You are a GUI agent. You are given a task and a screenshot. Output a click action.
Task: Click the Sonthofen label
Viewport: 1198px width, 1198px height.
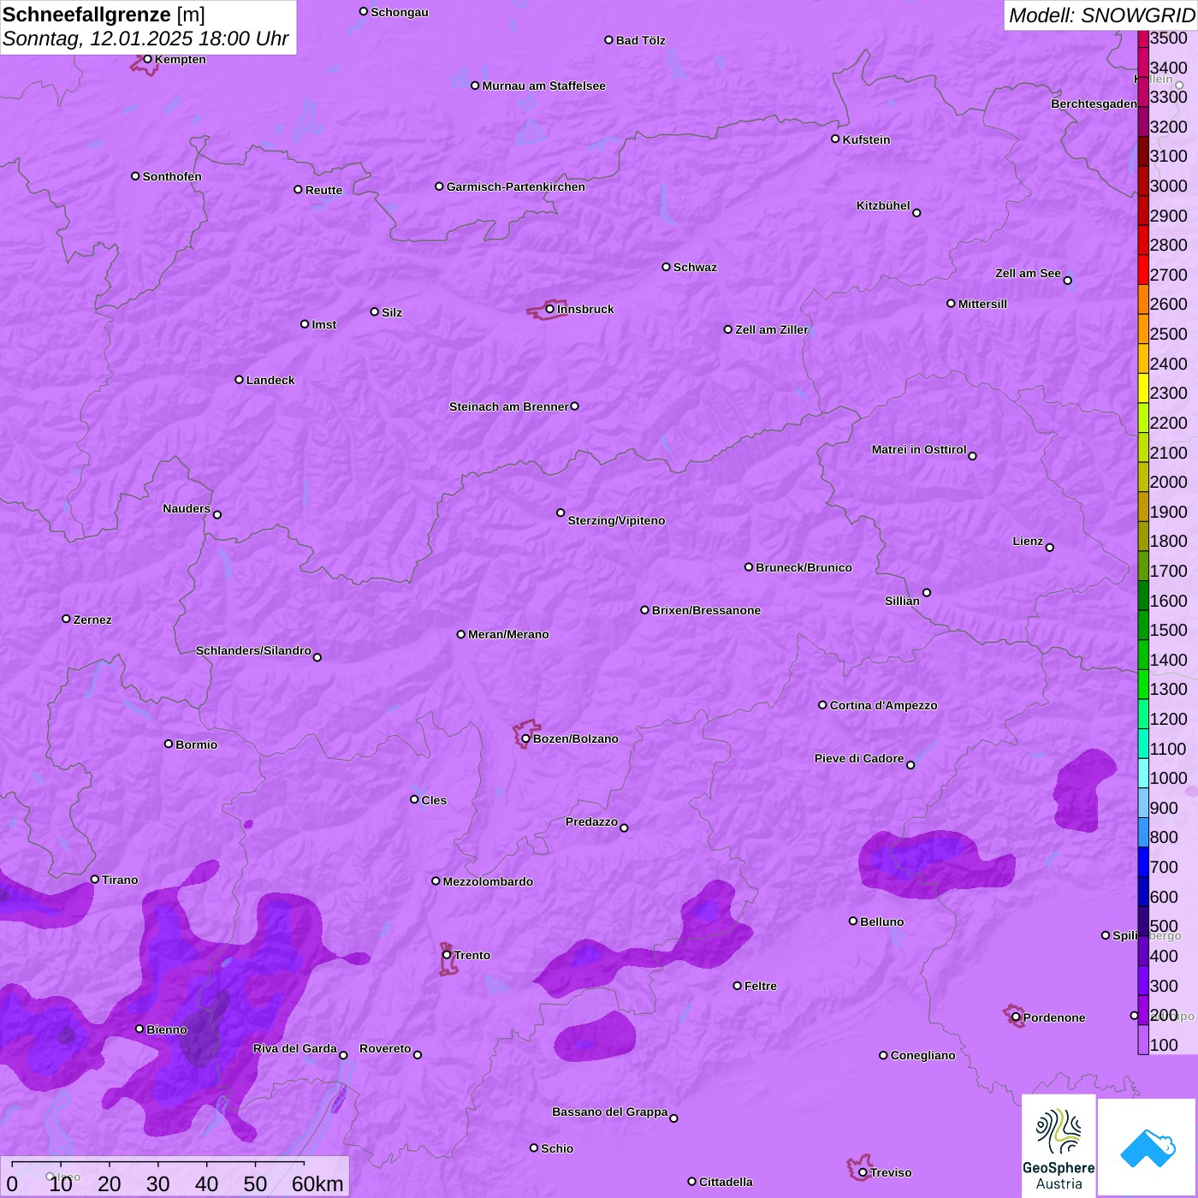[x=172, y=176]
